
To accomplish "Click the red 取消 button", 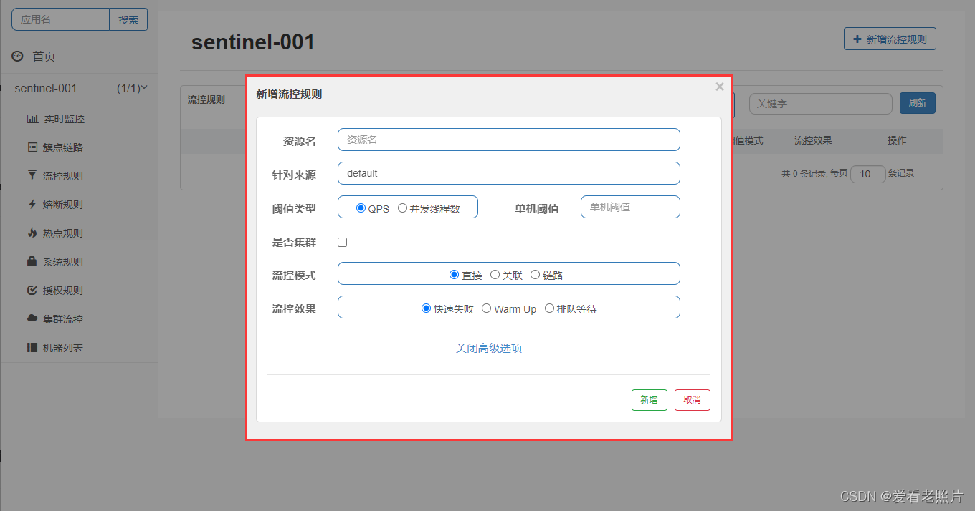I will click(693, 400).
